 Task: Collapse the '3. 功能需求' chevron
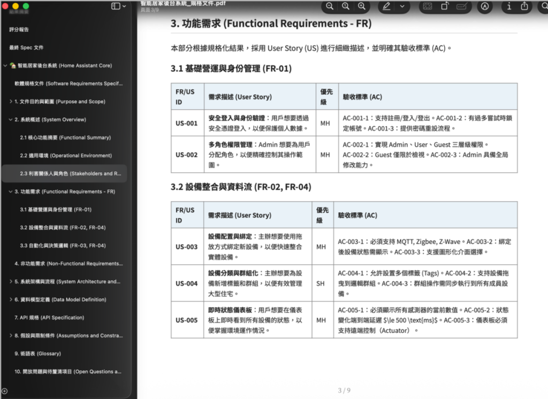coord(11,191)
